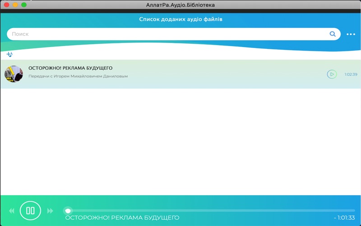Click the Список доданих аудіо файлів heading
Image resolution: width=361 pixels, height=226 pixels.
tap(181, 19)
